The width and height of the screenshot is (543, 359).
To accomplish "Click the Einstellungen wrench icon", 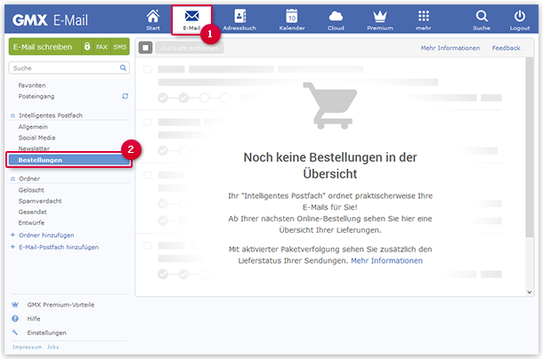I will [x=15, y=332].
